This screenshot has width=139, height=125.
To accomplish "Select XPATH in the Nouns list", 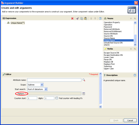I will tap(107, 45).
